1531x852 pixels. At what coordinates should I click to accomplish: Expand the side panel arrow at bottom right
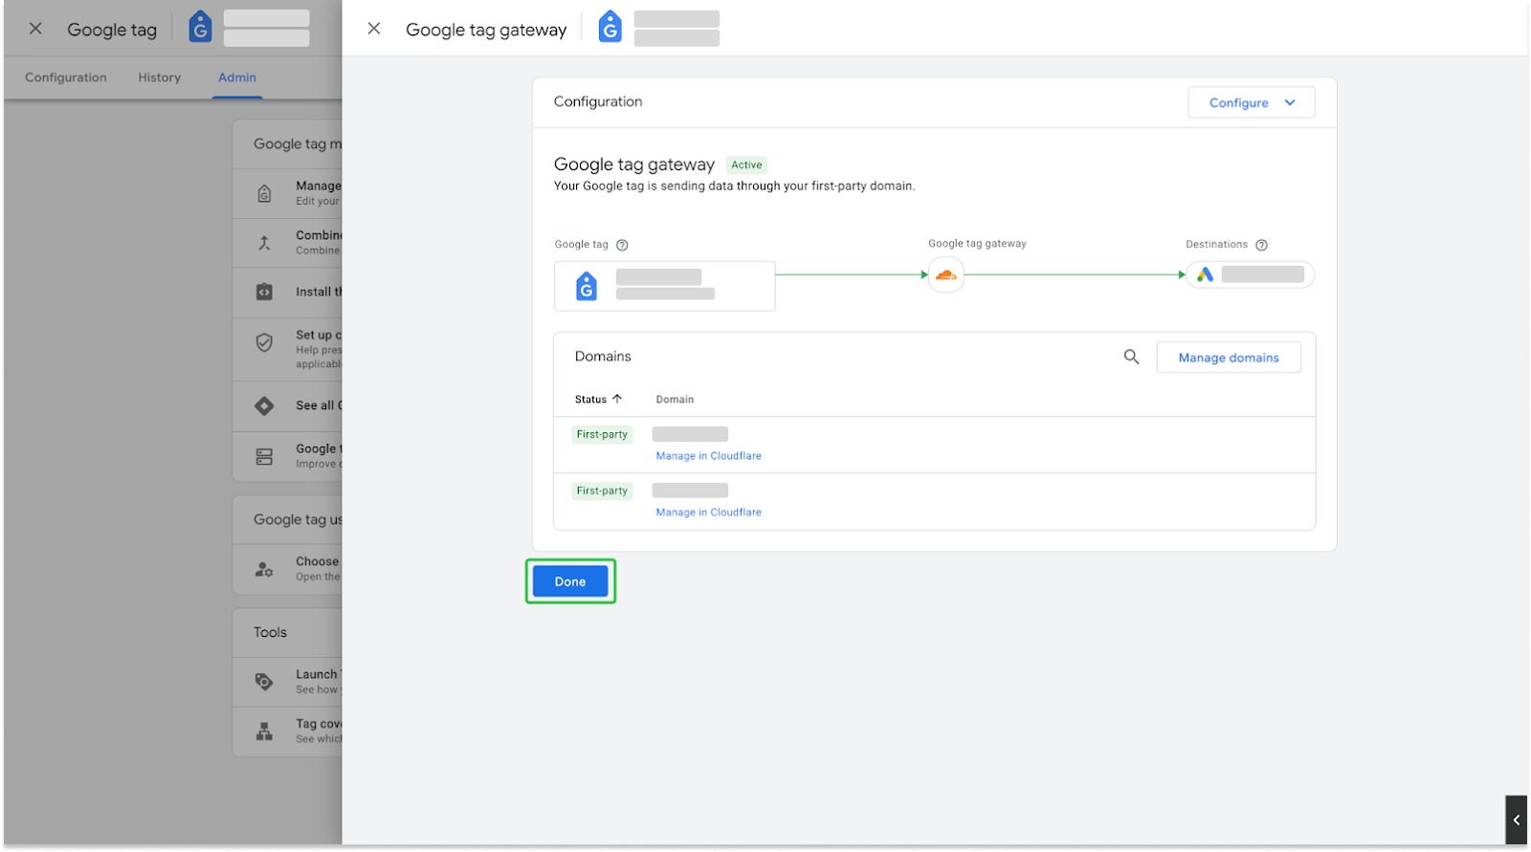pos(1516,819)
